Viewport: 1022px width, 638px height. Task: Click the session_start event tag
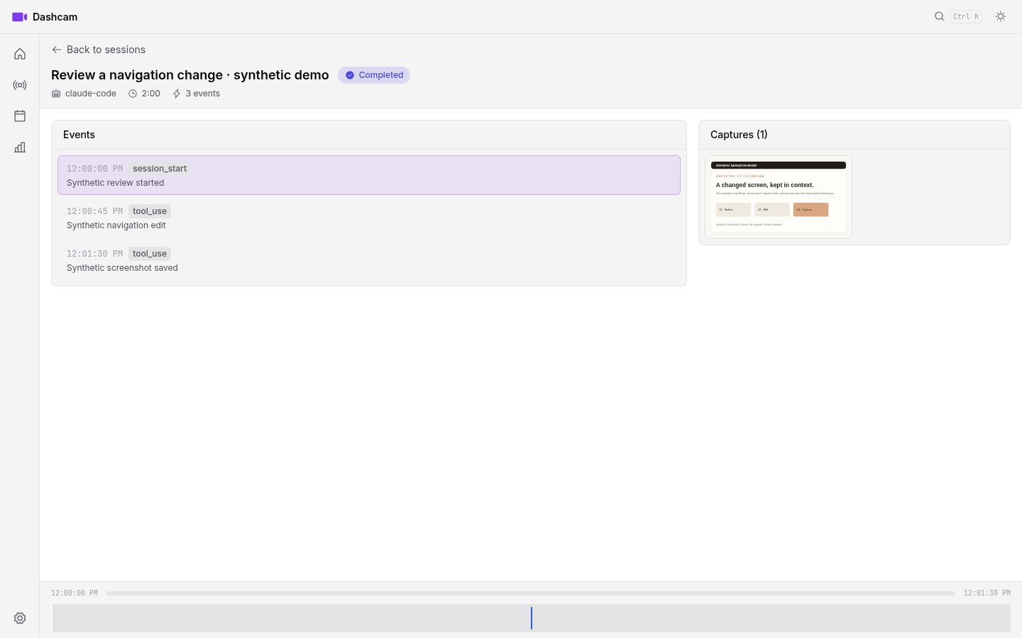coord(160,169)
